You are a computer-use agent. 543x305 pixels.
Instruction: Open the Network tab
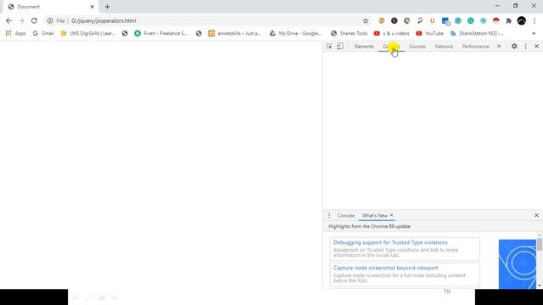[x=444, y=47]
